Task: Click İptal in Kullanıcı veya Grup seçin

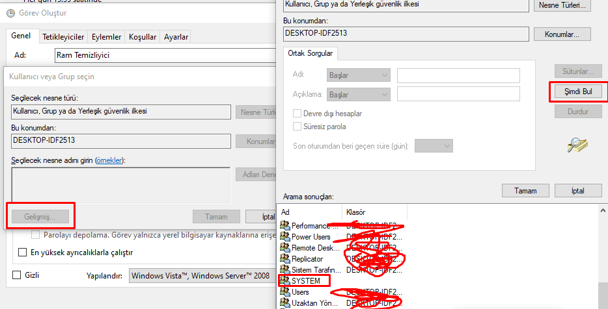Action: coord(260,217)
